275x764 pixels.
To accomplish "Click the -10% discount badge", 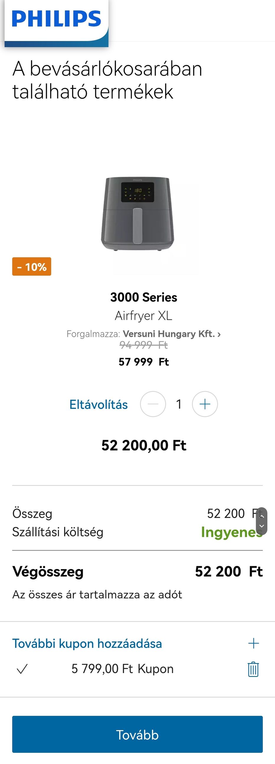I will pos(32,267).
